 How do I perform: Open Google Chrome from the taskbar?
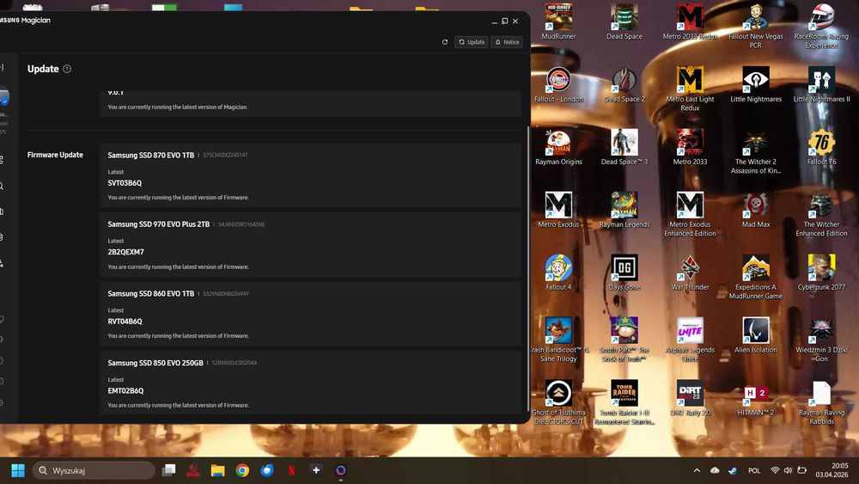pyautogui.click(x=242, y=470)
